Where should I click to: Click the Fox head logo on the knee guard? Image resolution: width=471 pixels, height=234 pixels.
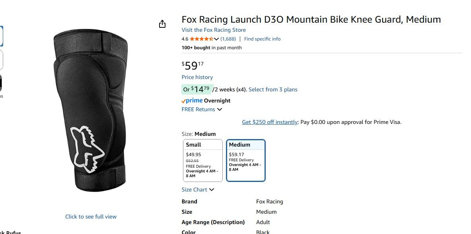86,150
